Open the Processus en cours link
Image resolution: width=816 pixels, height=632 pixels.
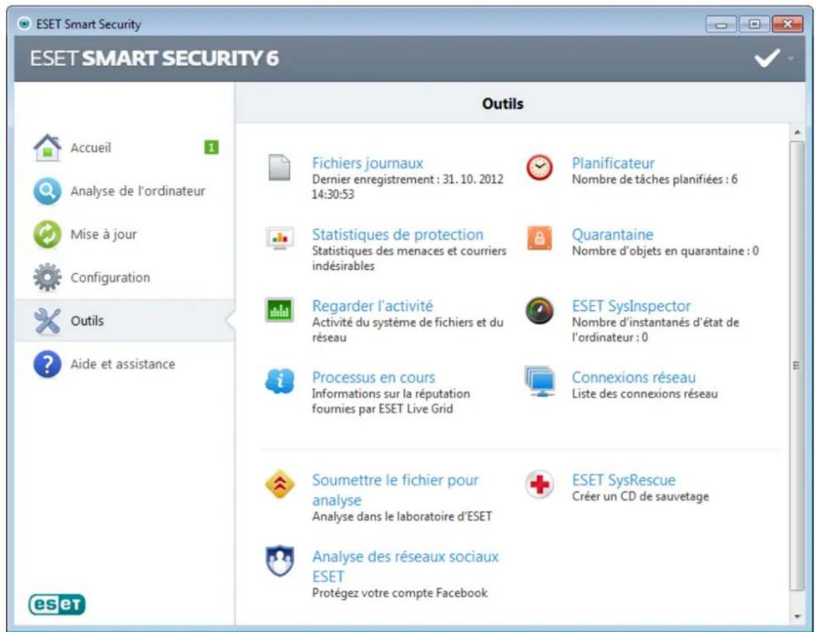[x=373, y=377]
